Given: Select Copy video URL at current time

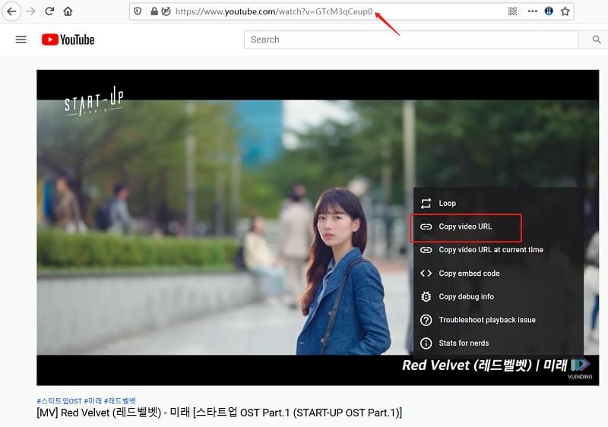Looking at the screenshot, I should tap(499, 250).
